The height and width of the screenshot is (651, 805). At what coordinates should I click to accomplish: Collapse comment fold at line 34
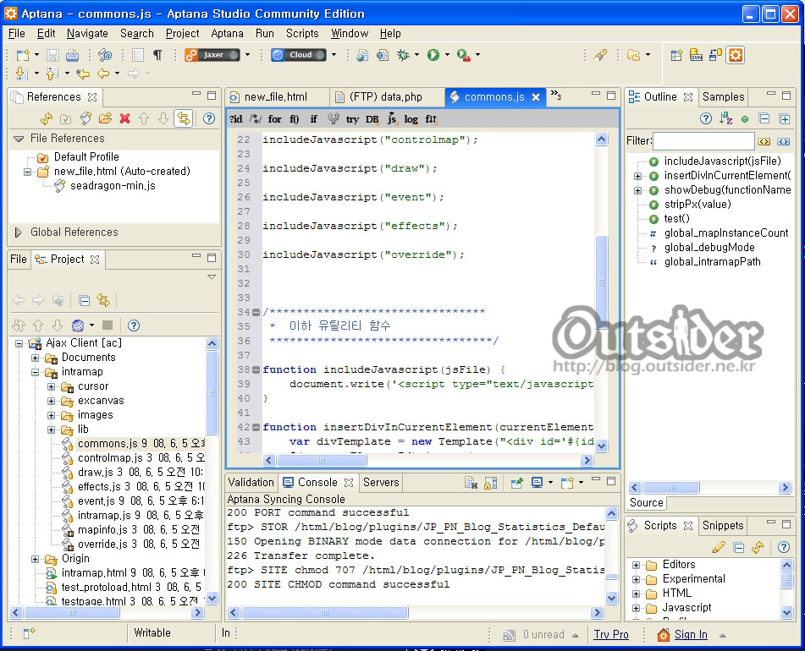(256, 312)
